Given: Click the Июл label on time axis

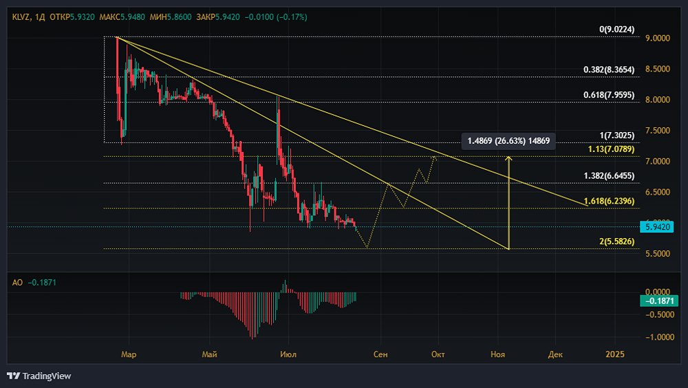Looking at the screenshot, I should point(288,354).
